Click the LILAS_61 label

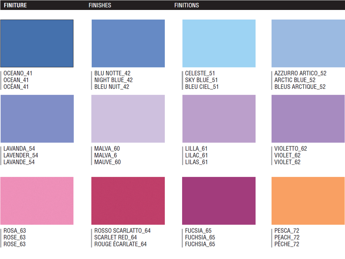(x=197, y=162)
